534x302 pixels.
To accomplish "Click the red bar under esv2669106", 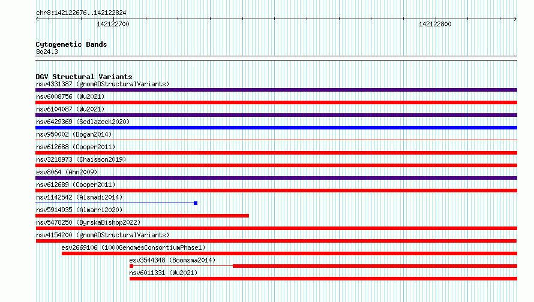I will tap(289, 253).
